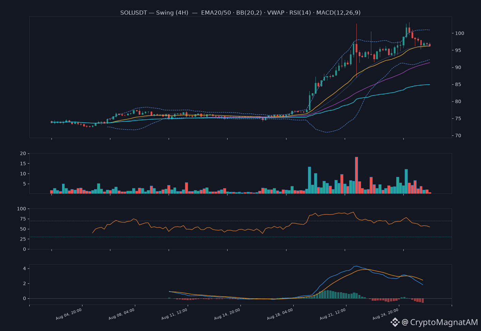Click the 50 RSI axis label

pyautogui.click(x=23, y=229)
